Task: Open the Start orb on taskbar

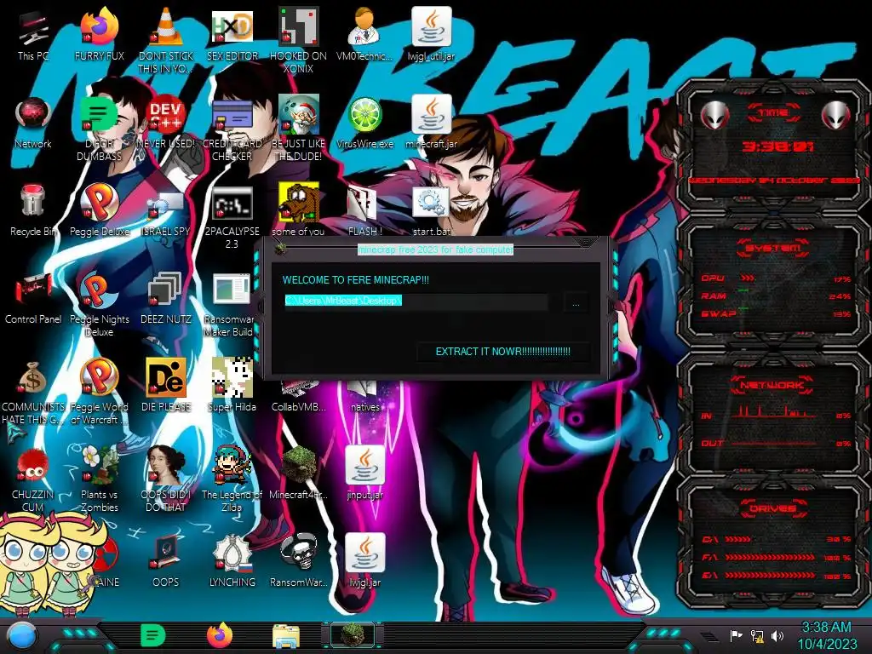Action: tap(22, 635)
